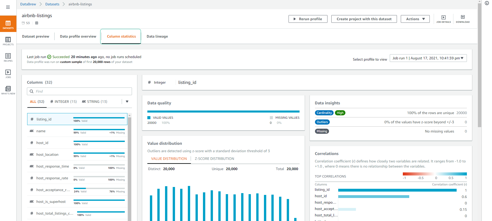
Task: Click Rerun profile button
Action: pos(308,19)
